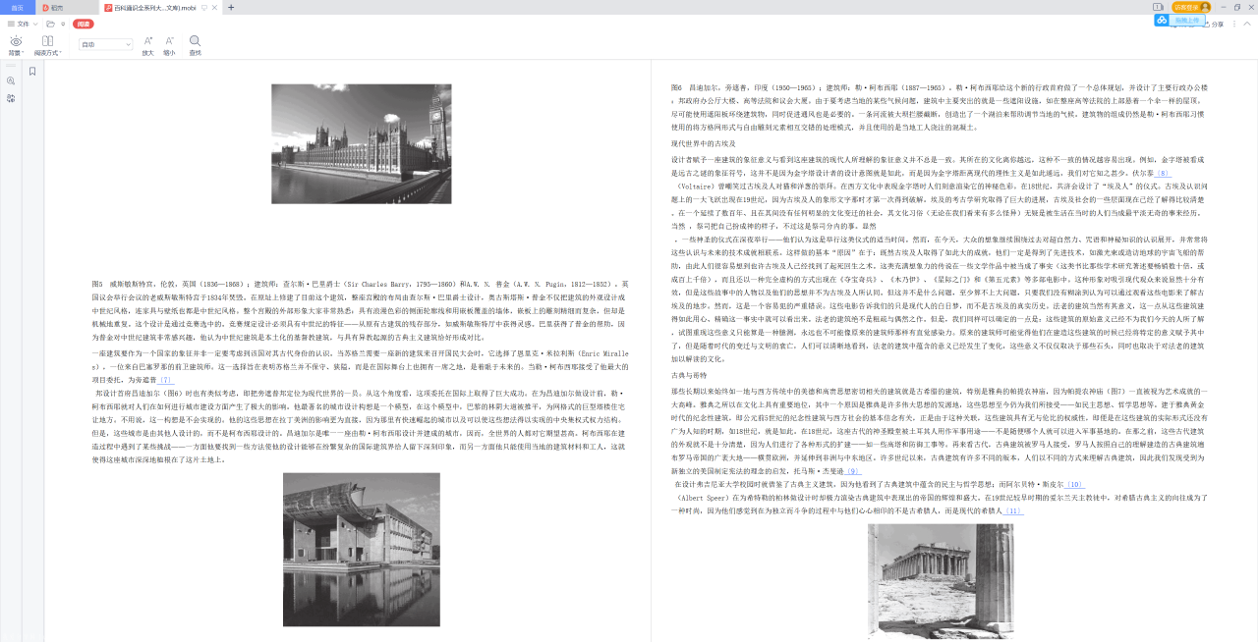The image size is (1258, 642).
Task: Open the more options vertical dots
Action: click(x=1234, y=24)
